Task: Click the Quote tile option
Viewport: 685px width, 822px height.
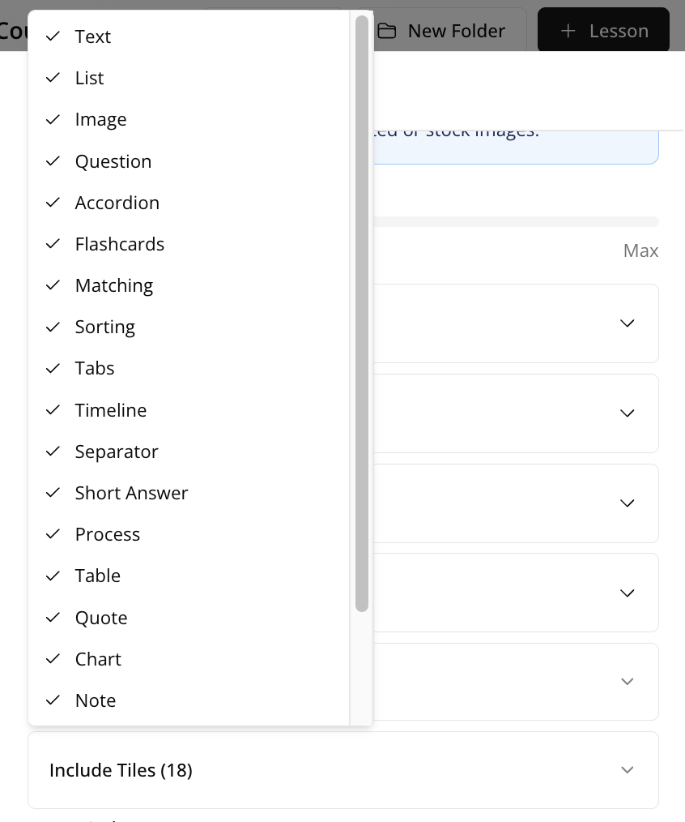Action: pos(100,618)
